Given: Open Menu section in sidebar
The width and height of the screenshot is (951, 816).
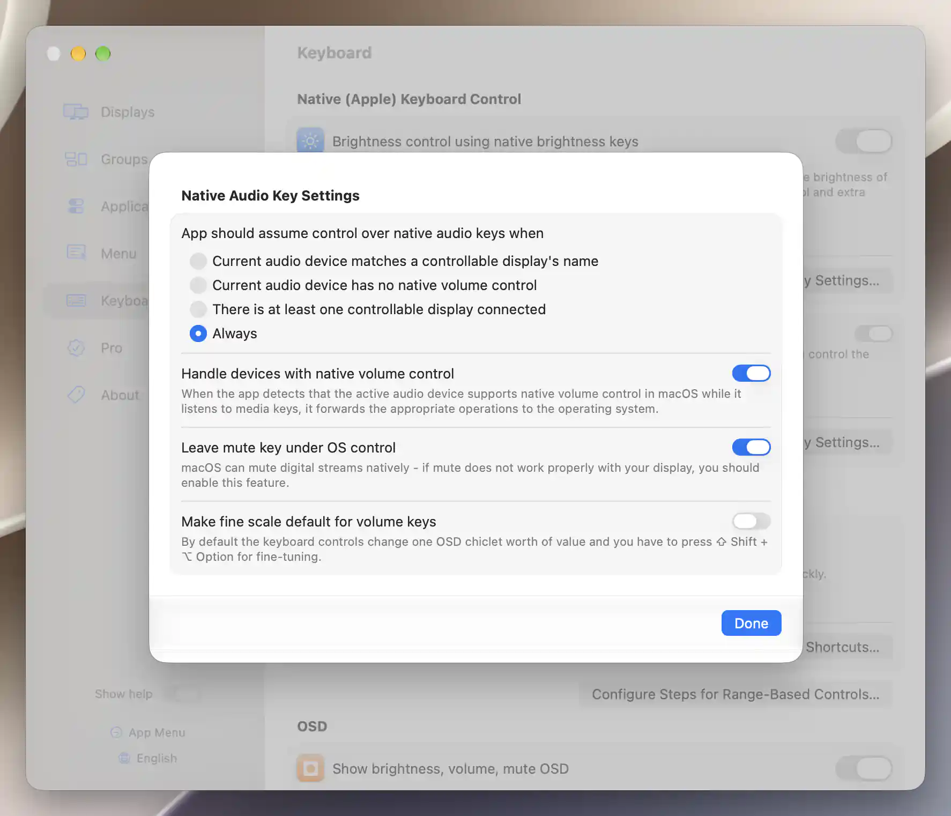Looking at the screenshot, I should (118, 254).
